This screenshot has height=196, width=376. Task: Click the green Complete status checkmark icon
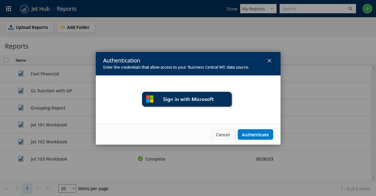140,159
